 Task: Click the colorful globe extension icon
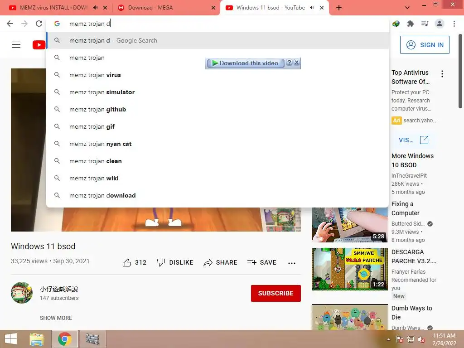tap(396, 24)
